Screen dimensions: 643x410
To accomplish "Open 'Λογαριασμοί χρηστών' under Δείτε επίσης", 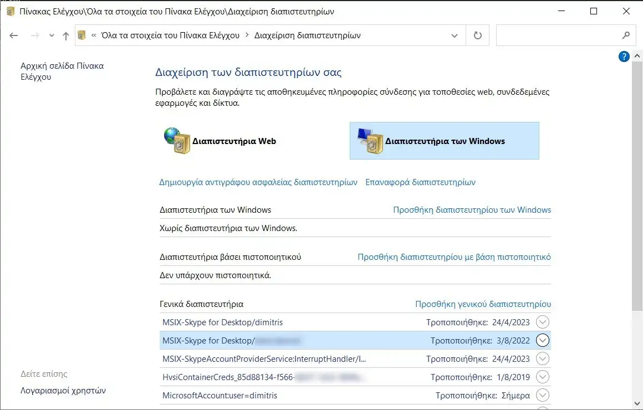I will (x=63, y=390).
